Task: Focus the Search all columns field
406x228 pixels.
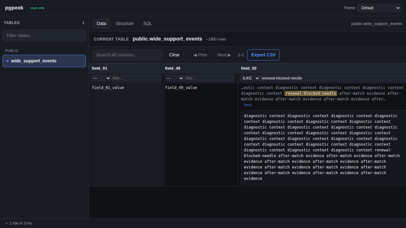Action: point(128,55)
